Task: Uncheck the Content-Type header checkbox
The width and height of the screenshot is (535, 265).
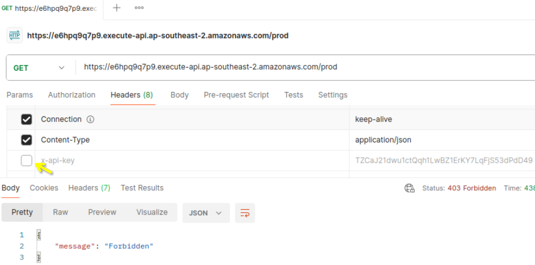Action: (26, 140)
